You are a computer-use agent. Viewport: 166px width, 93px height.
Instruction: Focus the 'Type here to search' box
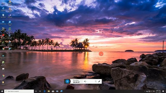point(19,91)
